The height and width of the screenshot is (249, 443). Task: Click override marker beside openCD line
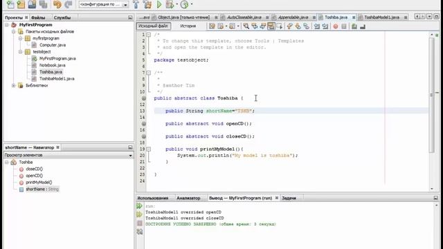(143, 124)
